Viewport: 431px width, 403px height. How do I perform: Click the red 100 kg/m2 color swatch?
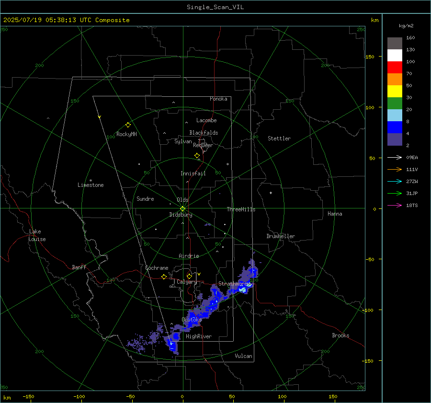(x=395, y=68)
